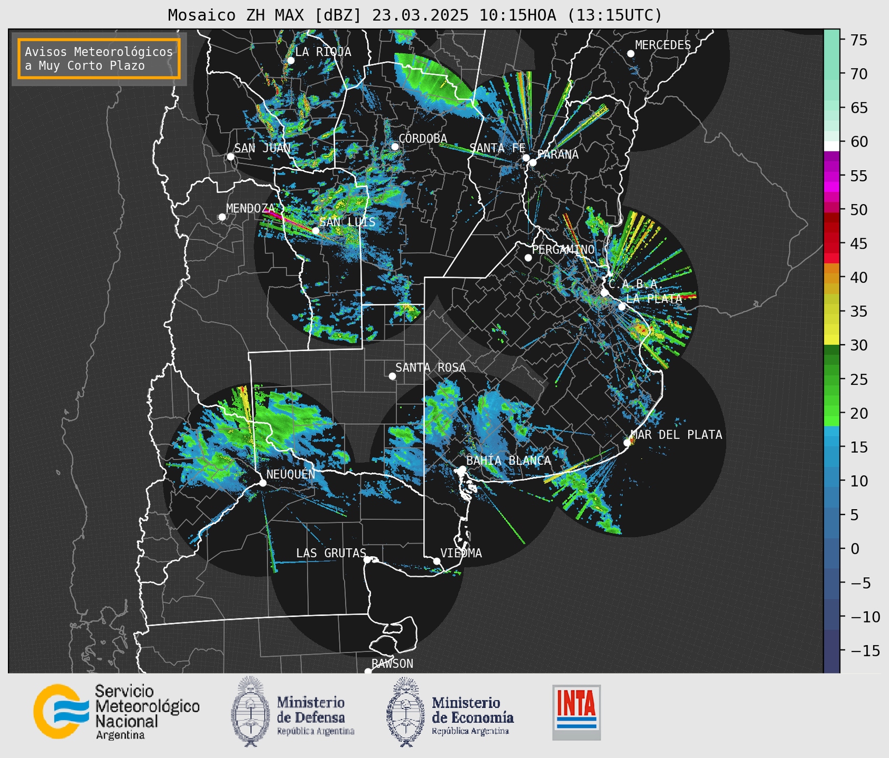The height and width of the screenshot is (758, 889).
Task: Click the Ministerio de Economía text
Action: [x=472, y=715]
